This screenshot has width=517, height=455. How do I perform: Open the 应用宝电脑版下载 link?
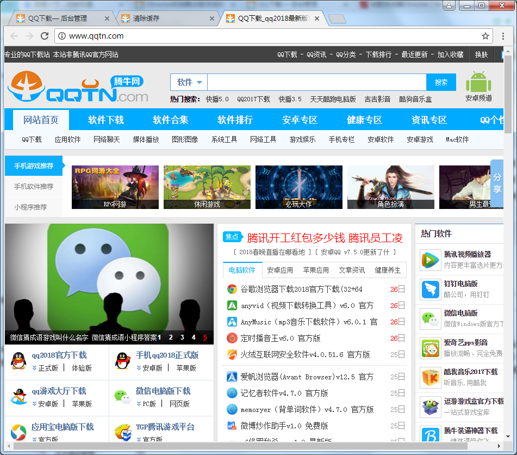(63, 427)
